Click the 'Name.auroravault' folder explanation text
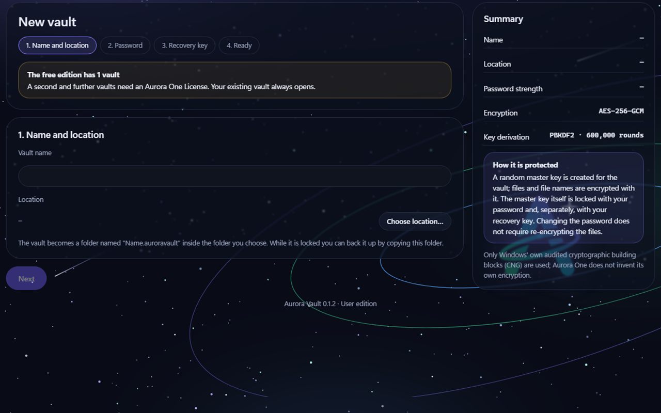Image resolution: width=661 pixels, height=413 pixels. tap(231, 243)
